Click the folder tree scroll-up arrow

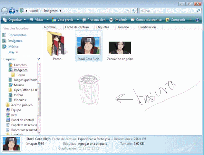coord(39,65)
